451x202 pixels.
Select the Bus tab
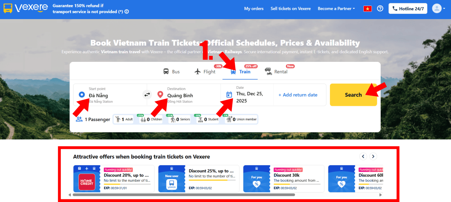[x=171, y=72]
